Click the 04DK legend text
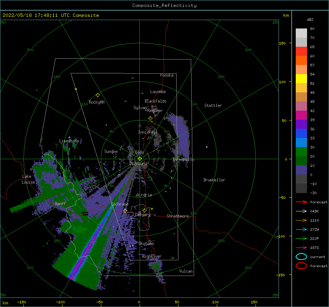This screenshot has width=329, height=307. pos(314,211)
